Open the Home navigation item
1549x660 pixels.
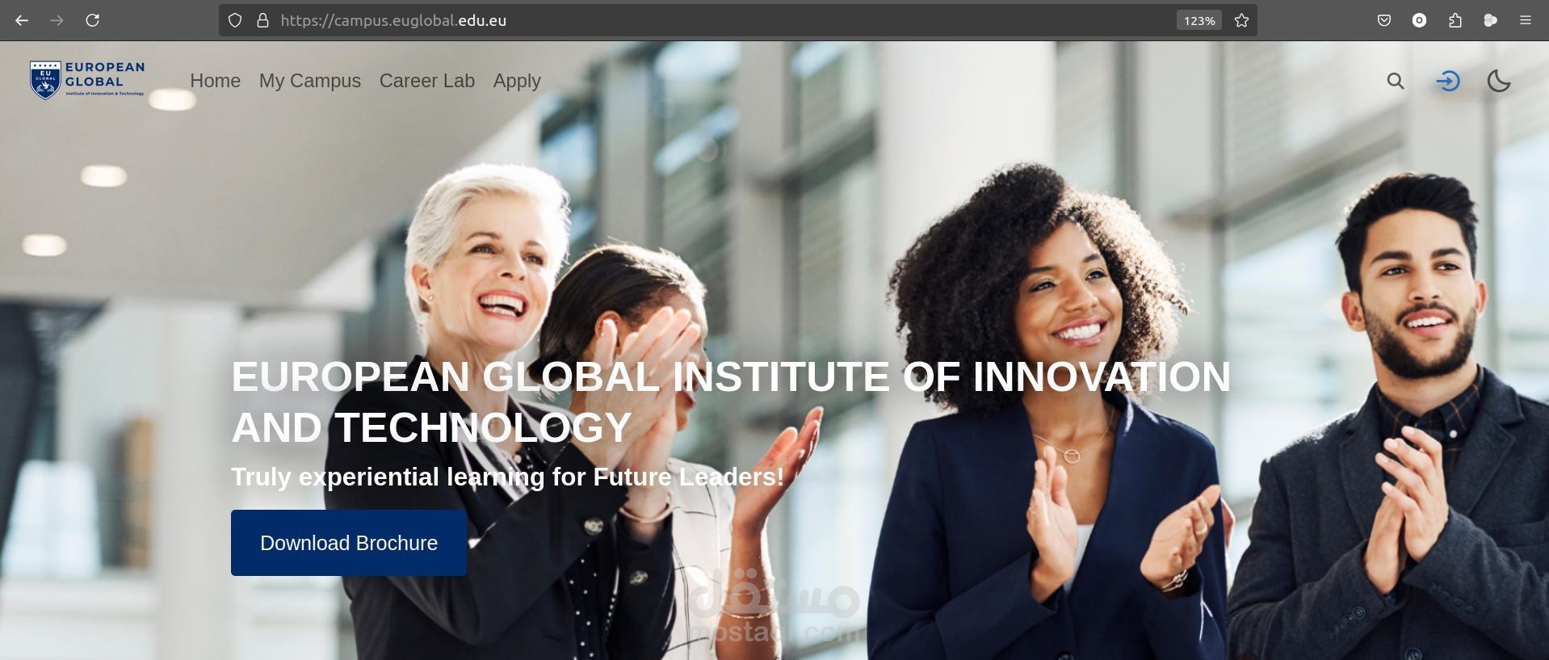coord(216,81)
